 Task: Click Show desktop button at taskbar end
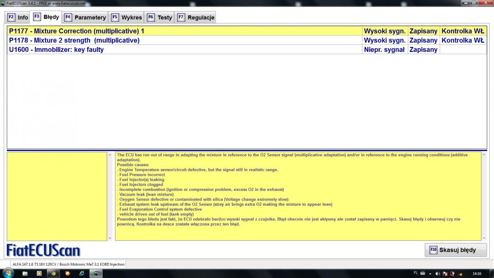[x=492, y=273]
